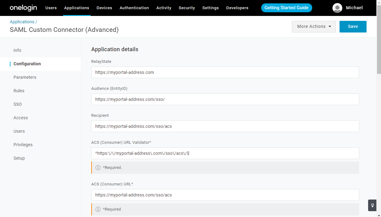The image size is (381, 217).
Task: Expand the More Actions chevron arrow
Action: 330,27
